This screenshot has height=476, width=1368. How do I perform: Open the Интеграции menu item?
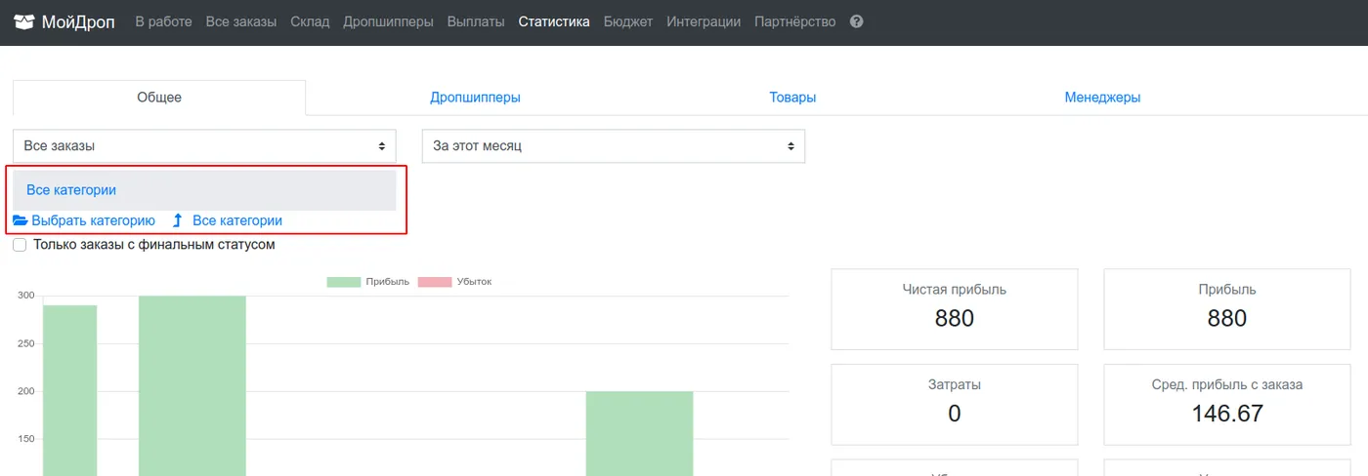pyautogui.click(x=704, y=21)
